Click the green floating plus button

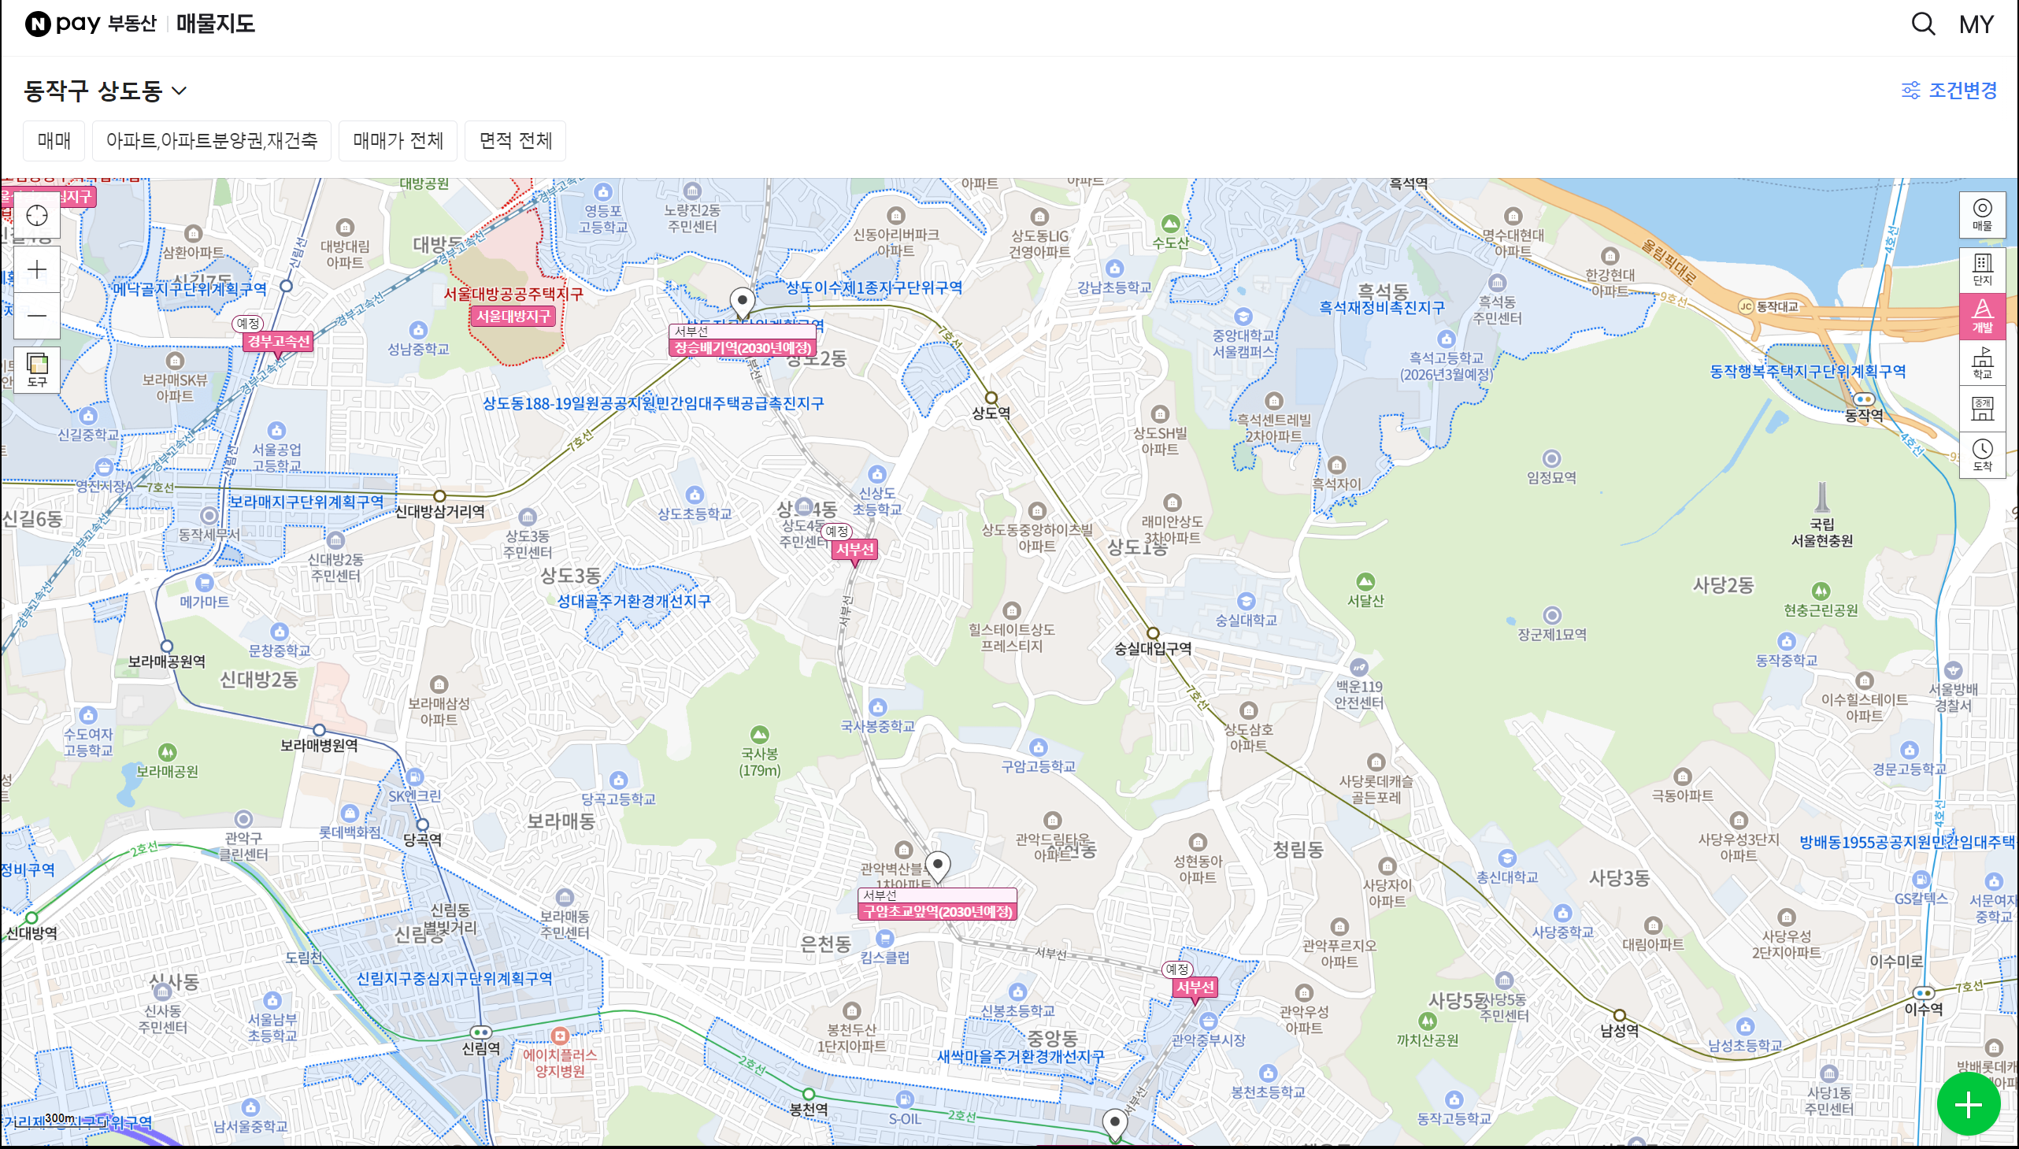pyautogui.click(x=1968, y=1105)
